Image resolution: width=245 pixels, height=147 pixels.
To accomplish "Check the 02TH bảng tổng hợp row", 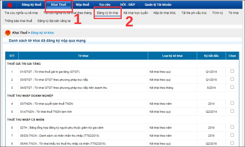I will (x=232, y=127).
